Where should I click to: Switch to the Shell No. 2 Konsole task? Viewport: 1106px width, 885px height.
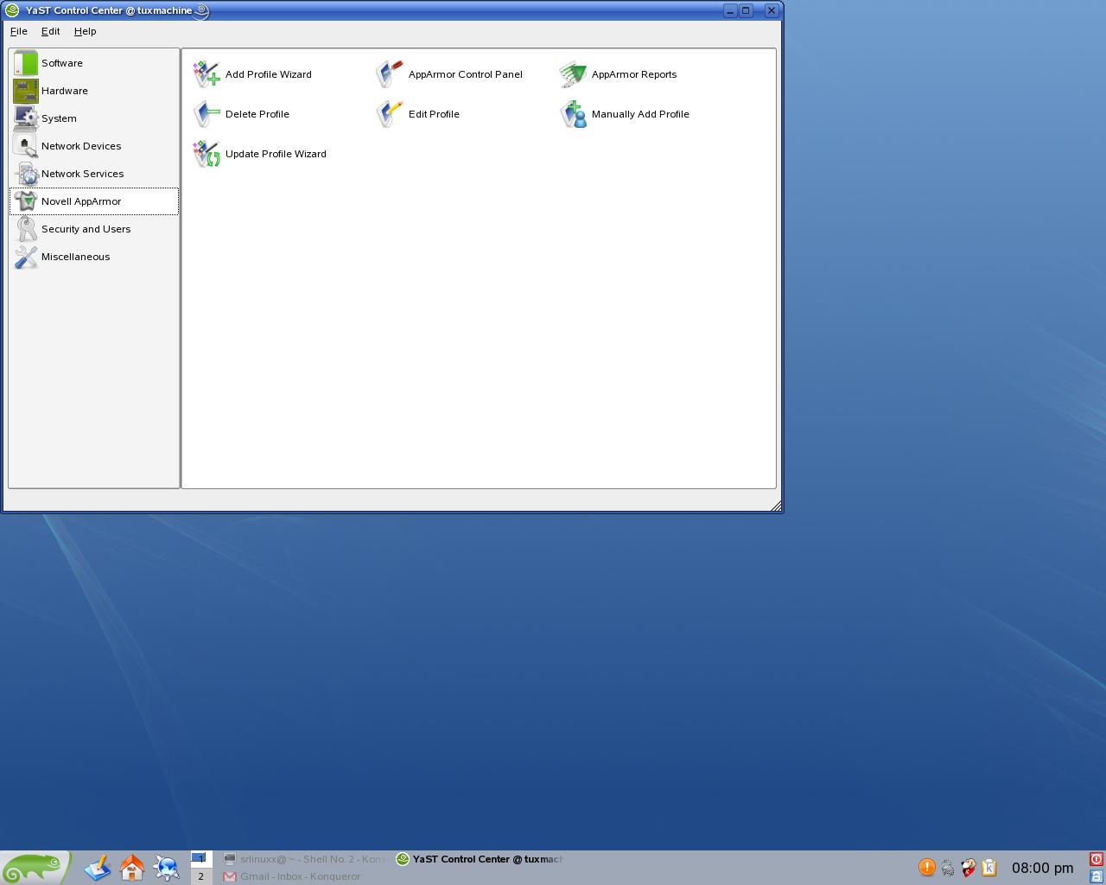305,859
